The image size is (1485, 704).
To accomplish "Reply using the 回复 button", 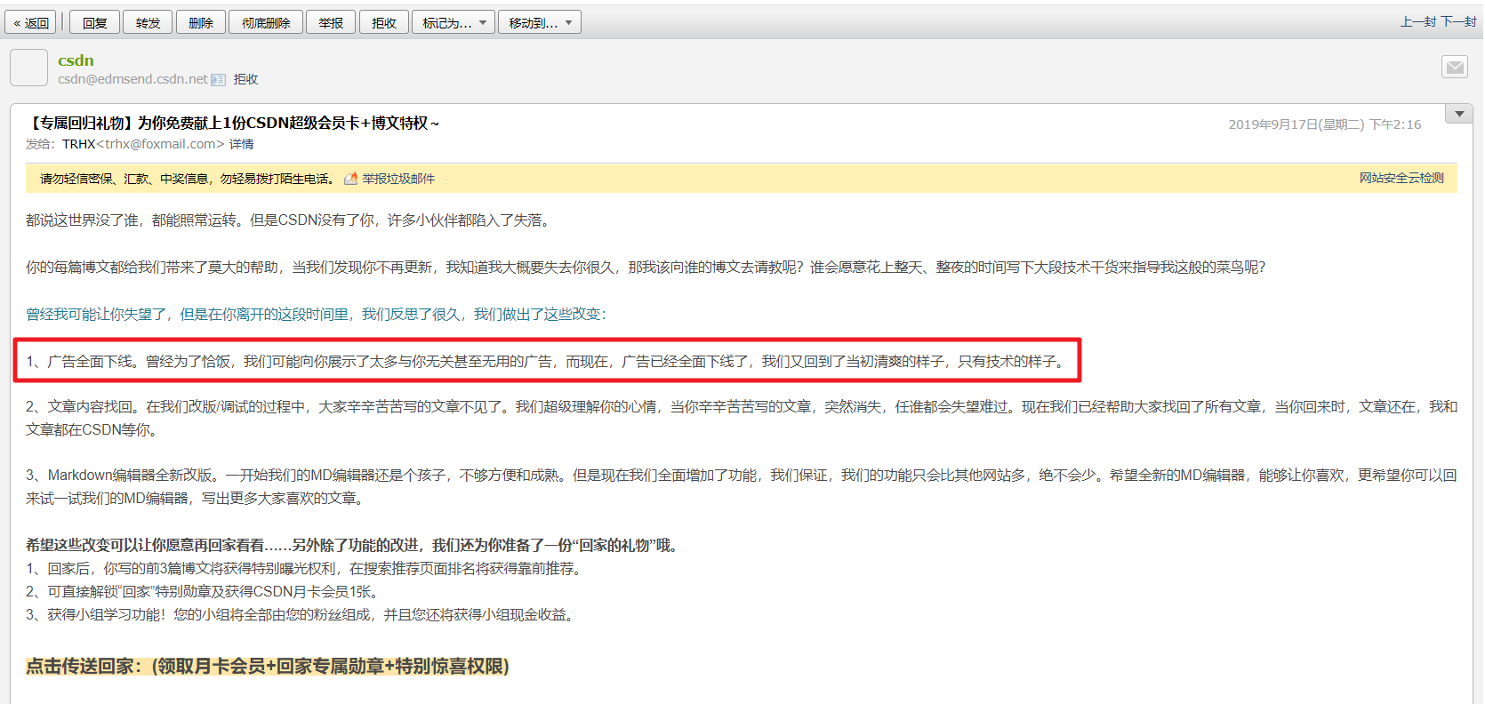I will pos(95,22).
